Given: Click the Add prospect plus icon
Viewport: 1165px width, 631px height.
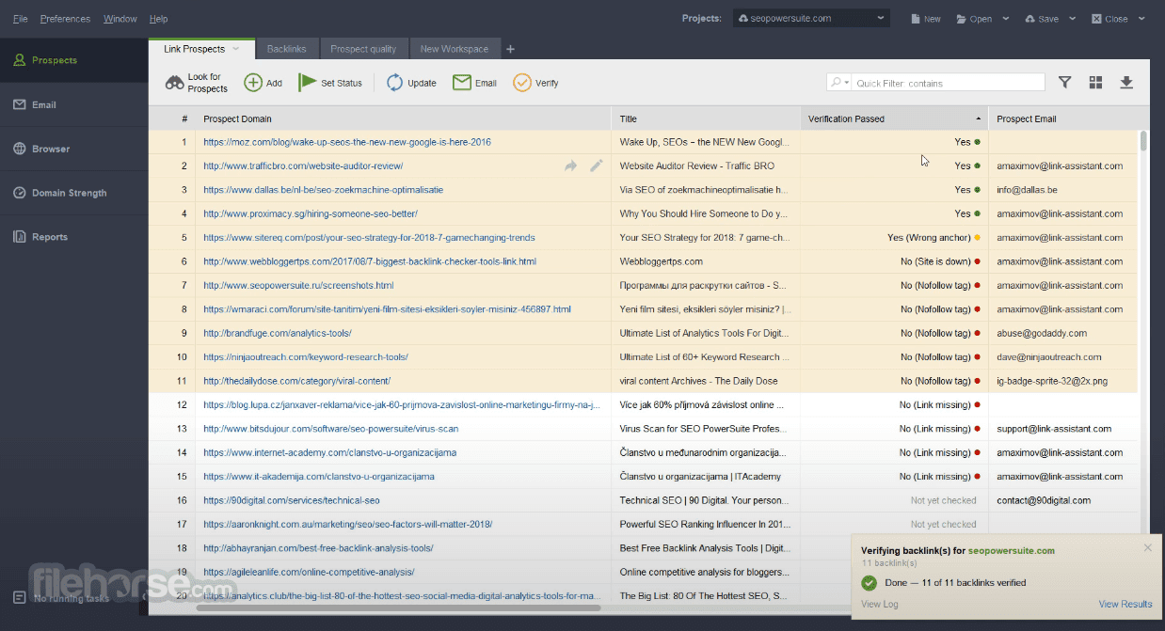Looking at the screenshot, I should click(253, 83).
